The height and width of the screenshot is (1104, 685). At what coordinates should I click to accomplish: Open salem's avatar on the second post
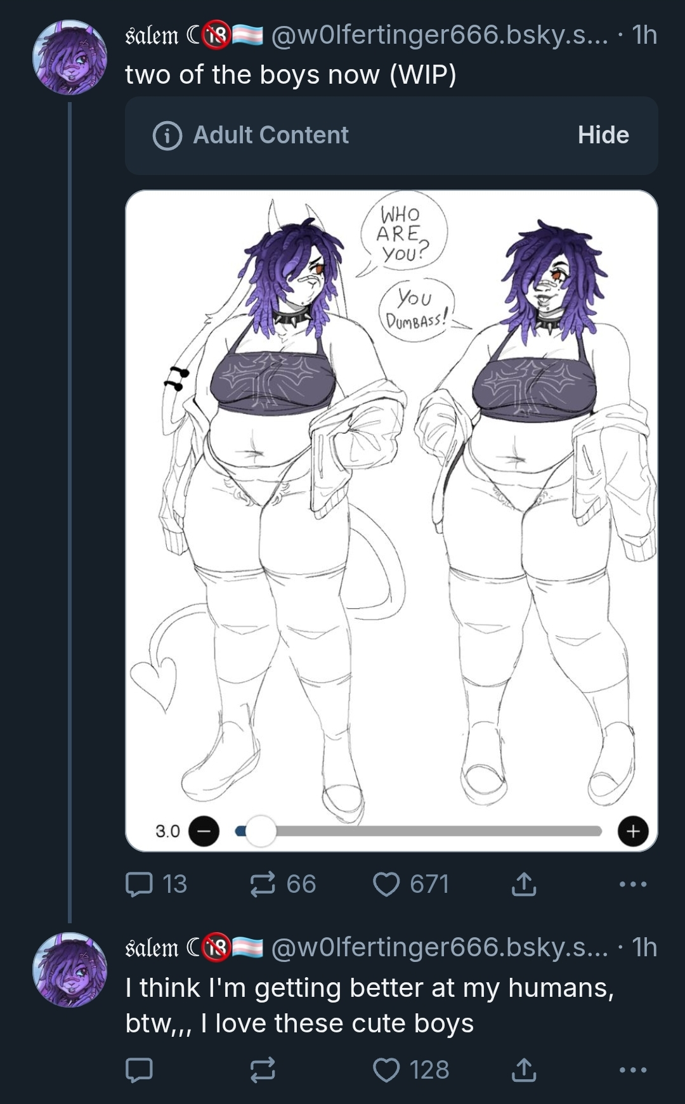[x=70, y=970]
